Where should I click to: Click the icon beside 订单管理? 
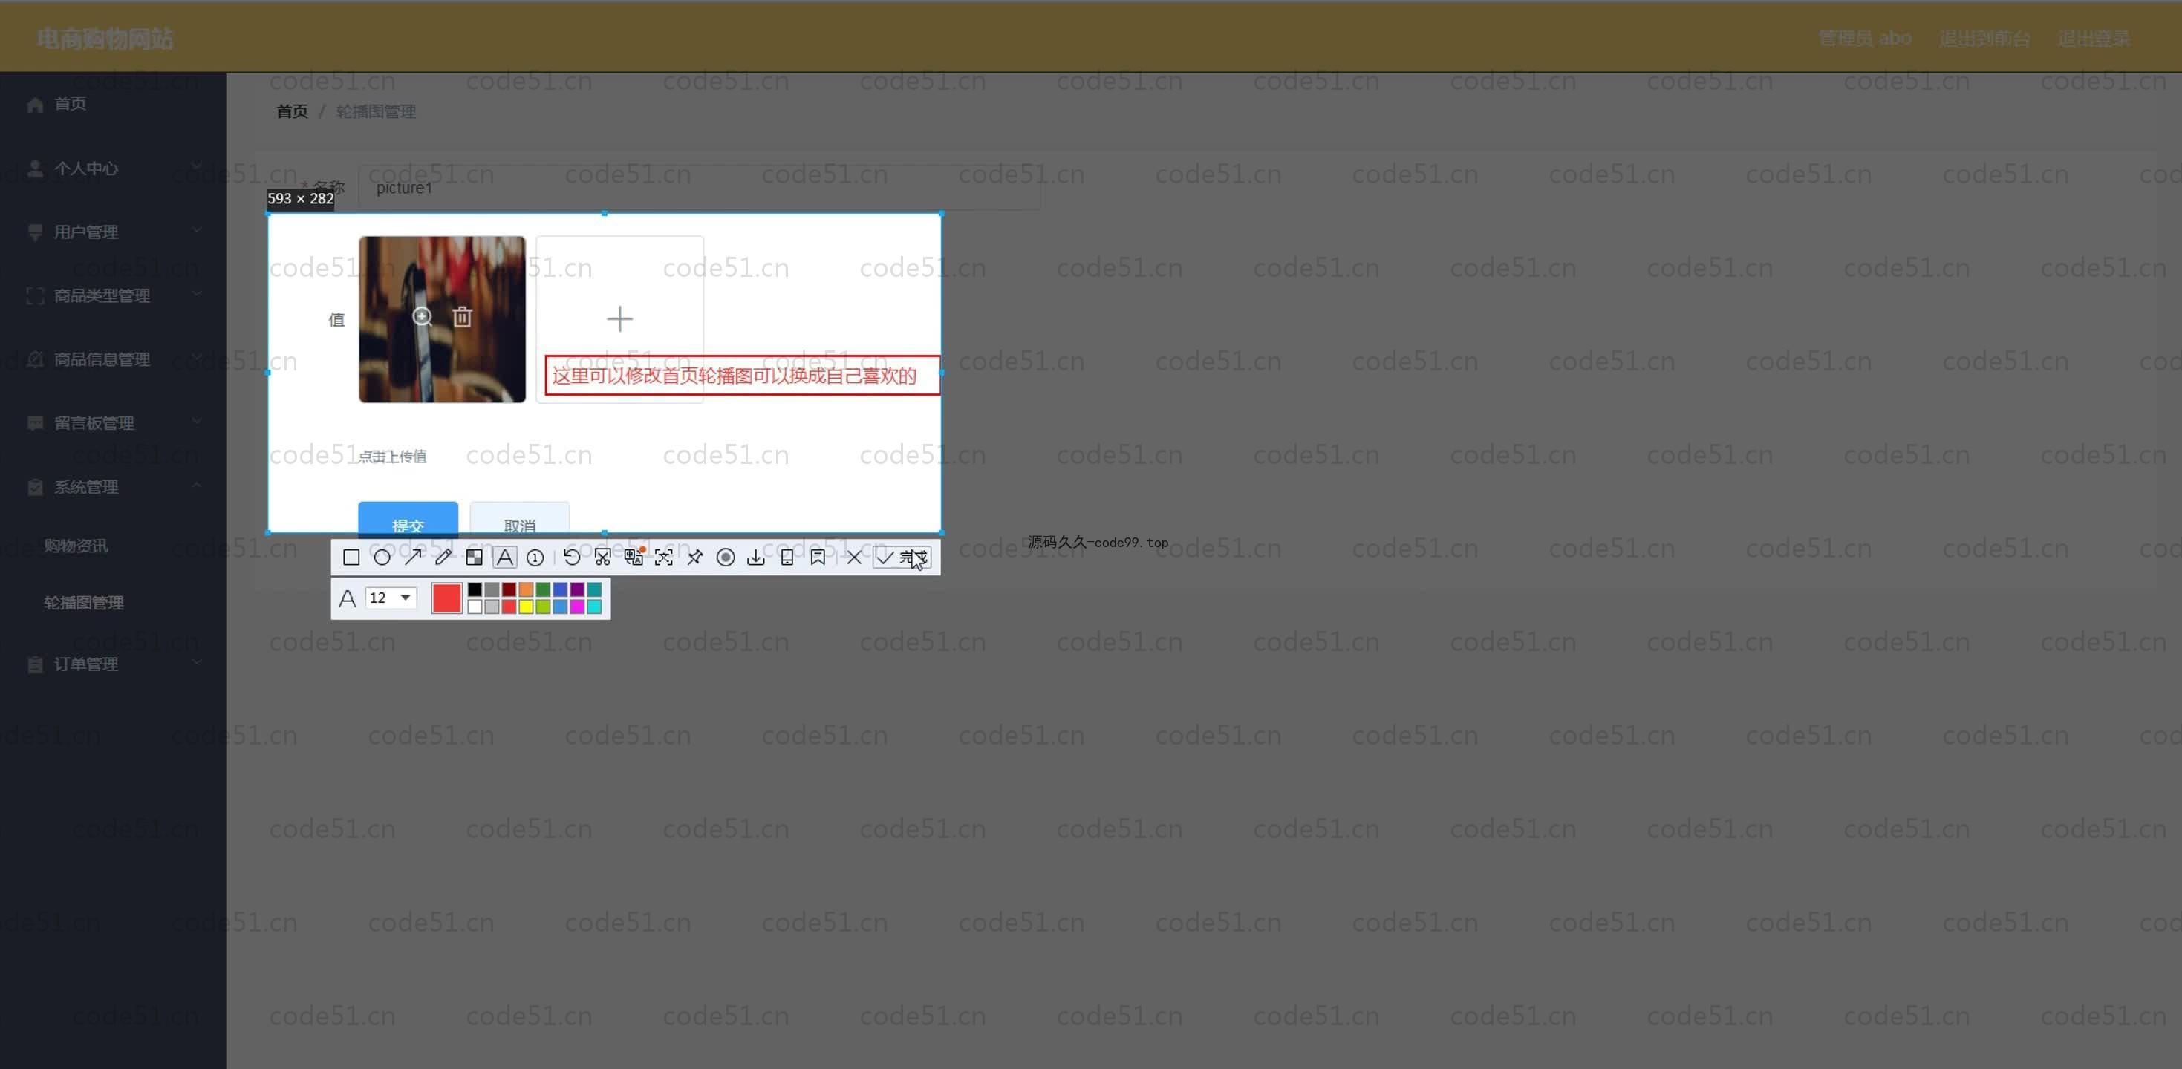(35, 664)
